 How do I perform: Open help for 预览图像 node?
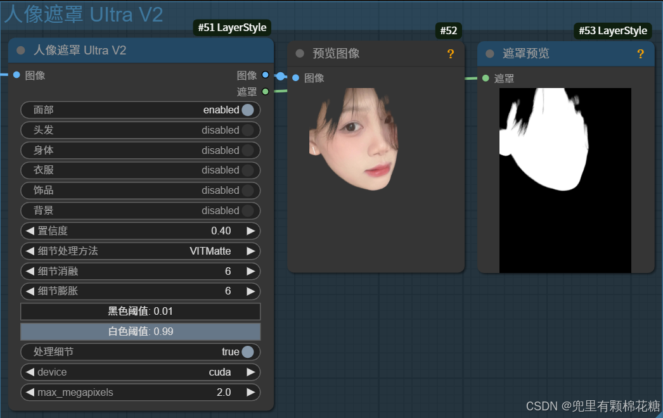pos(451,54)
